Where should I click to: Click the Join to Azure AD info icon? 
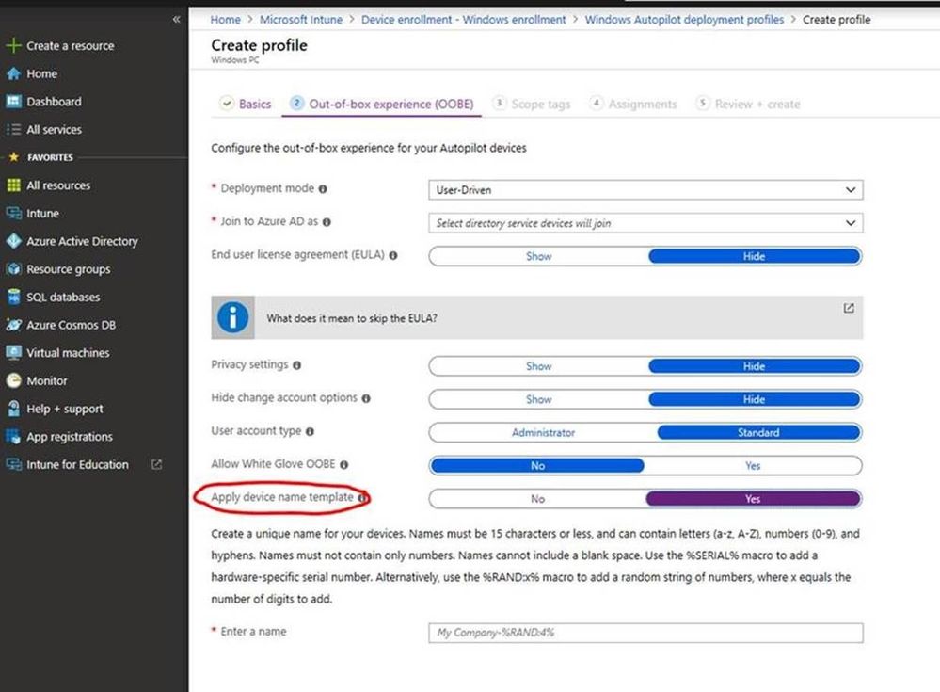(327, 222)
